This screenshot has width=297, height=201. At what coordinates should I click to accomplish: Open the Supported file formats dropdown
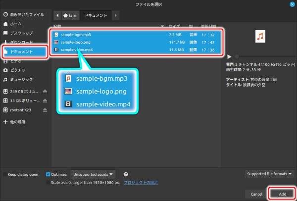[269, 174]
